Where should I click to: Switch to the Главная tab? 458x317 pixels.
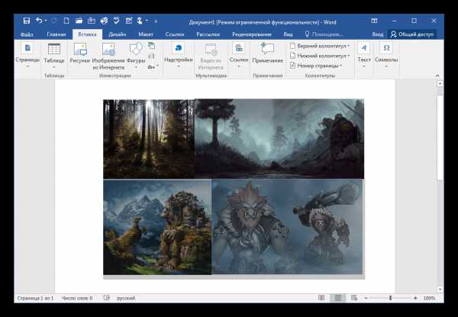pyautogui.click(x=56, y=34)
